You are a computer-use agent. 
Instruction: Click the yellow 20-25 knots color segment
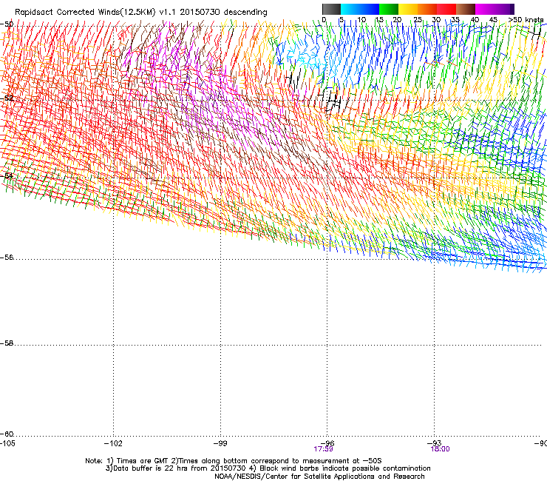[408, 9]
